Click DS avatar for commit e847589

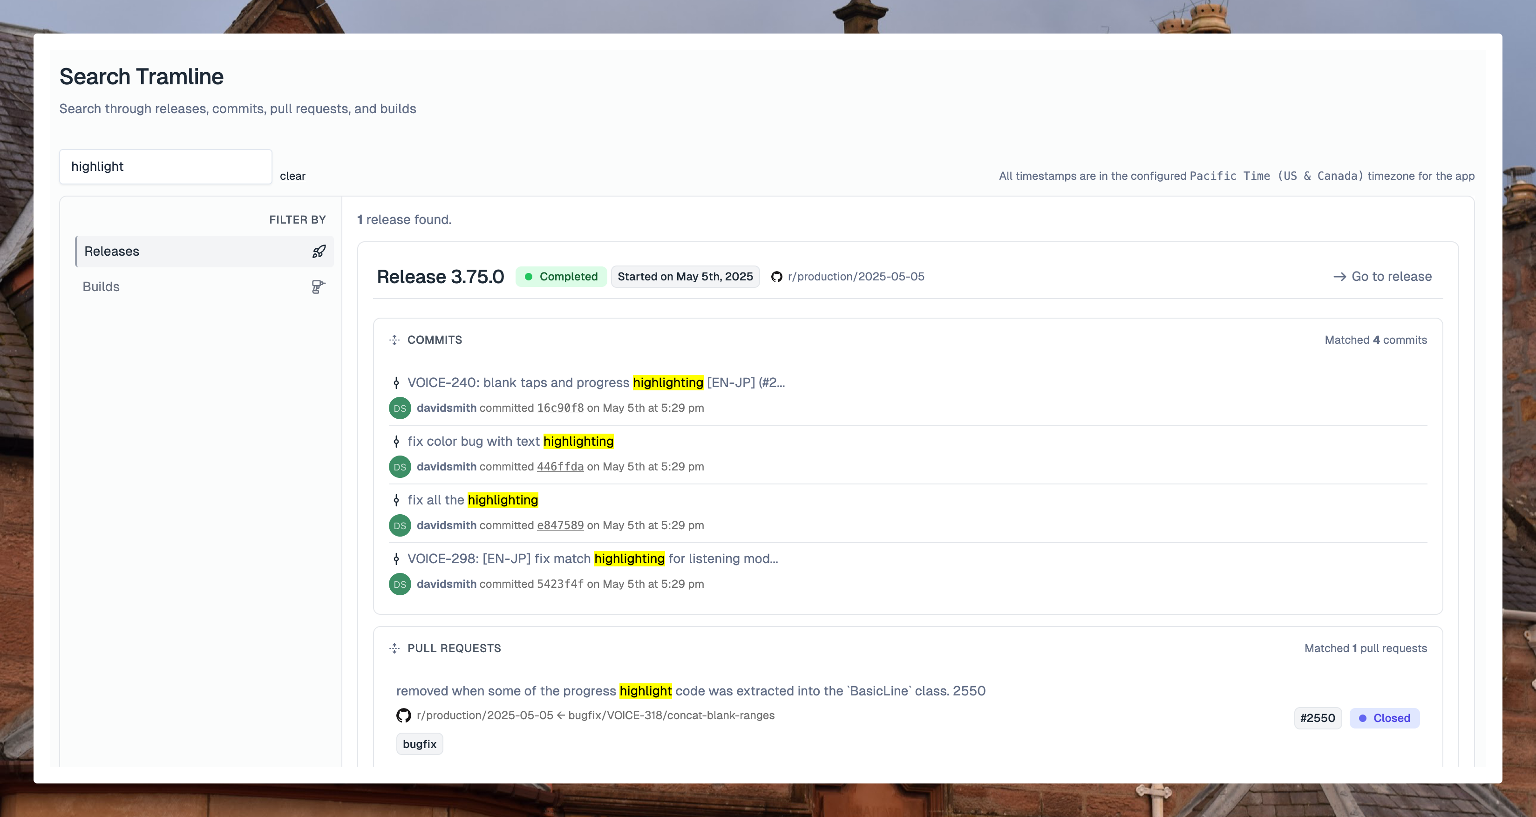400,525
